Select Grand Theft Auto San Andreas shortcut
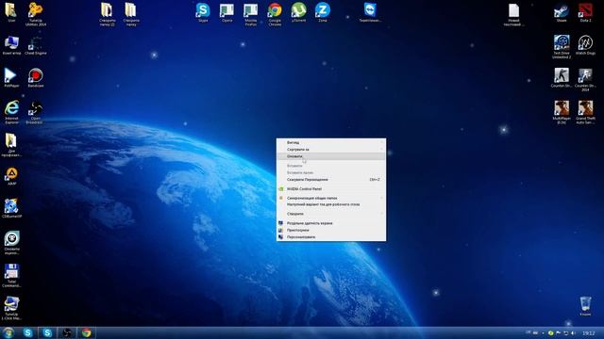Viewport: 604px width, 339px height. [585, 112]
